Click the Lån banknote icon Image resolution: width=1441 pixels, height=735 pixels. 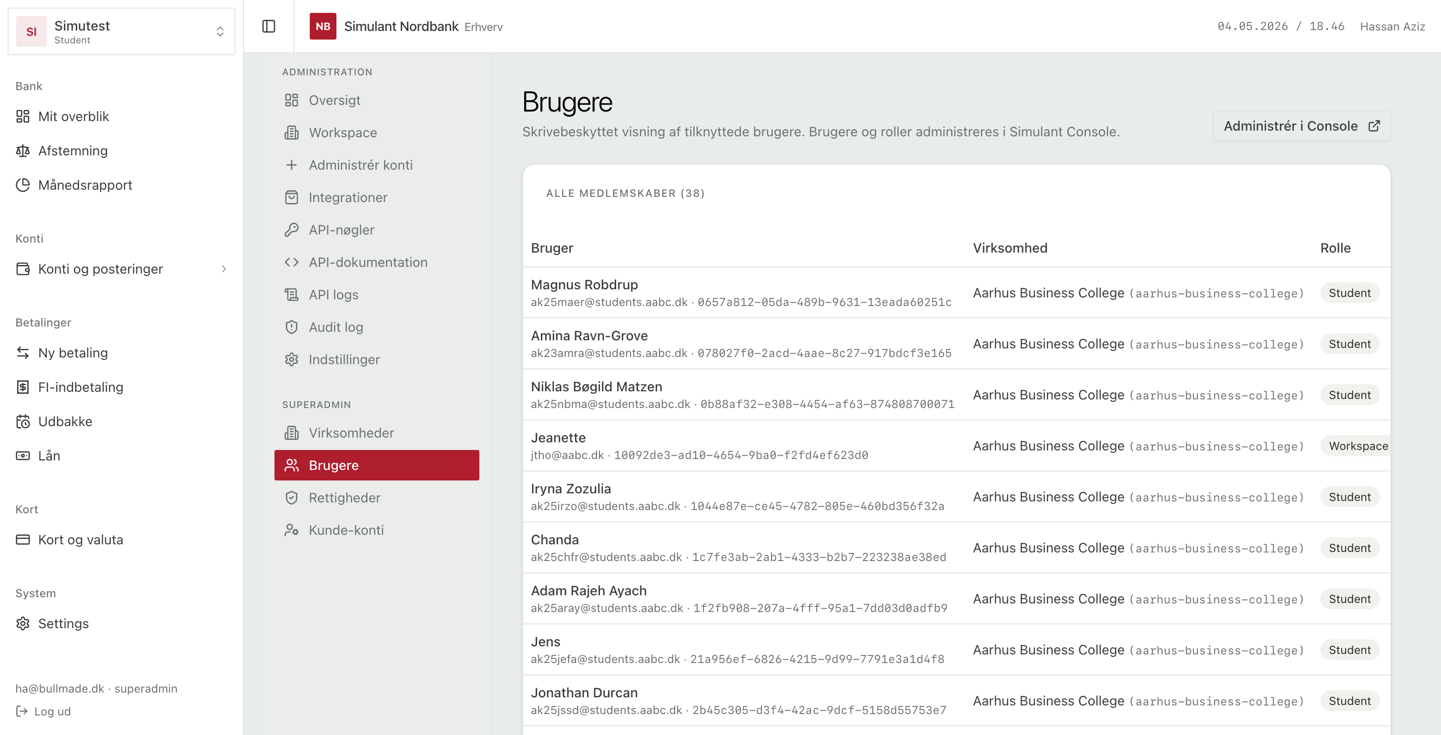click(22, 456)
